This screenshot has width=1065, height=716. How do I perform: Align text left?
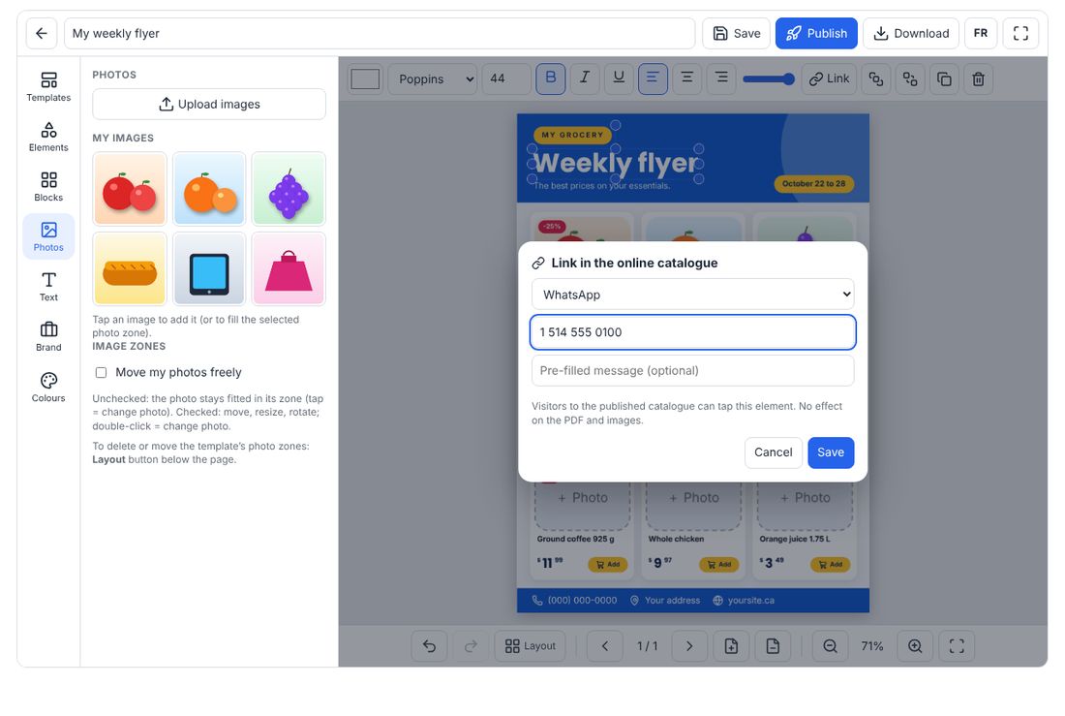pyautogui.click(x=653, y=78)
